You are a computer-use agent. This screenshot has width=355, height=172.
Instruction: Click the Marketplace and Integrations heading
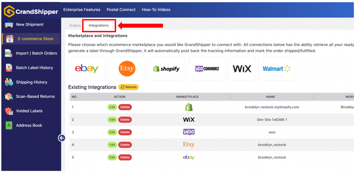[x=98, y=36]
